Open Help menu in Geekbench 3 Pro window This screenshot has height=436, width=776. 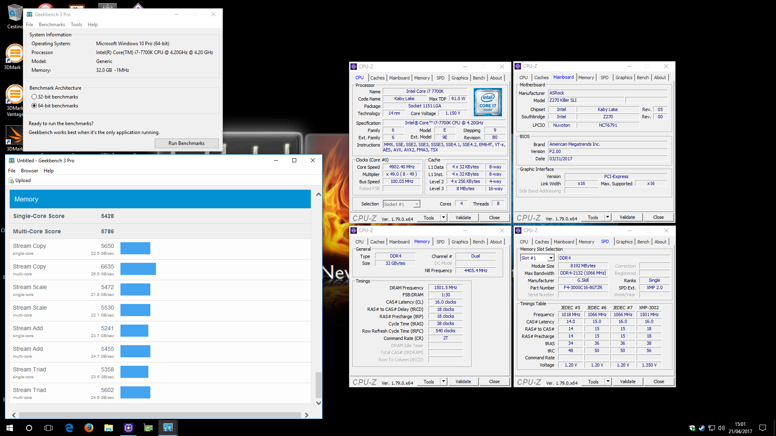93,25
